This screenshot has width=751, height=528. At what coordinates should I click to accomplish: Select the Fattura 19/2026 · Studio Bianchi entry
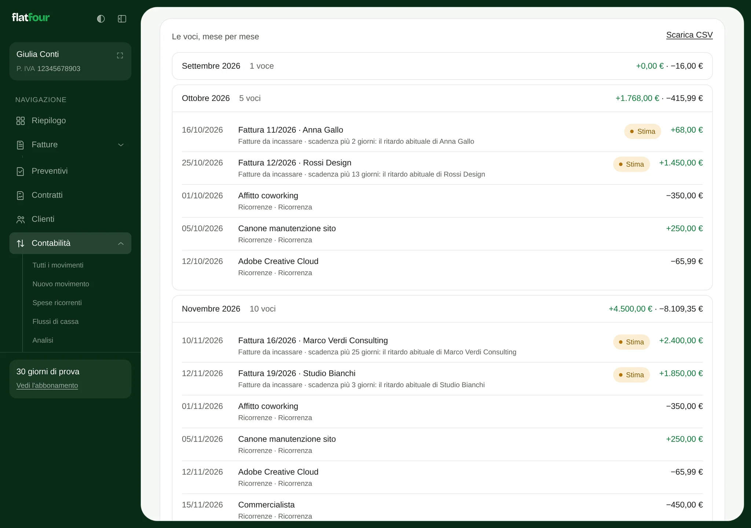point(442,379)
